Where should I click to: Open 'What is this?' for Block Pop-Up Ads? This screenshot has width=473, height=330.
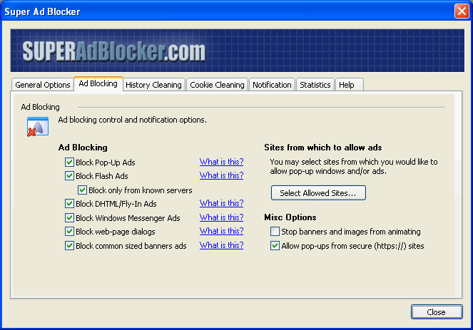pos(221,162)
